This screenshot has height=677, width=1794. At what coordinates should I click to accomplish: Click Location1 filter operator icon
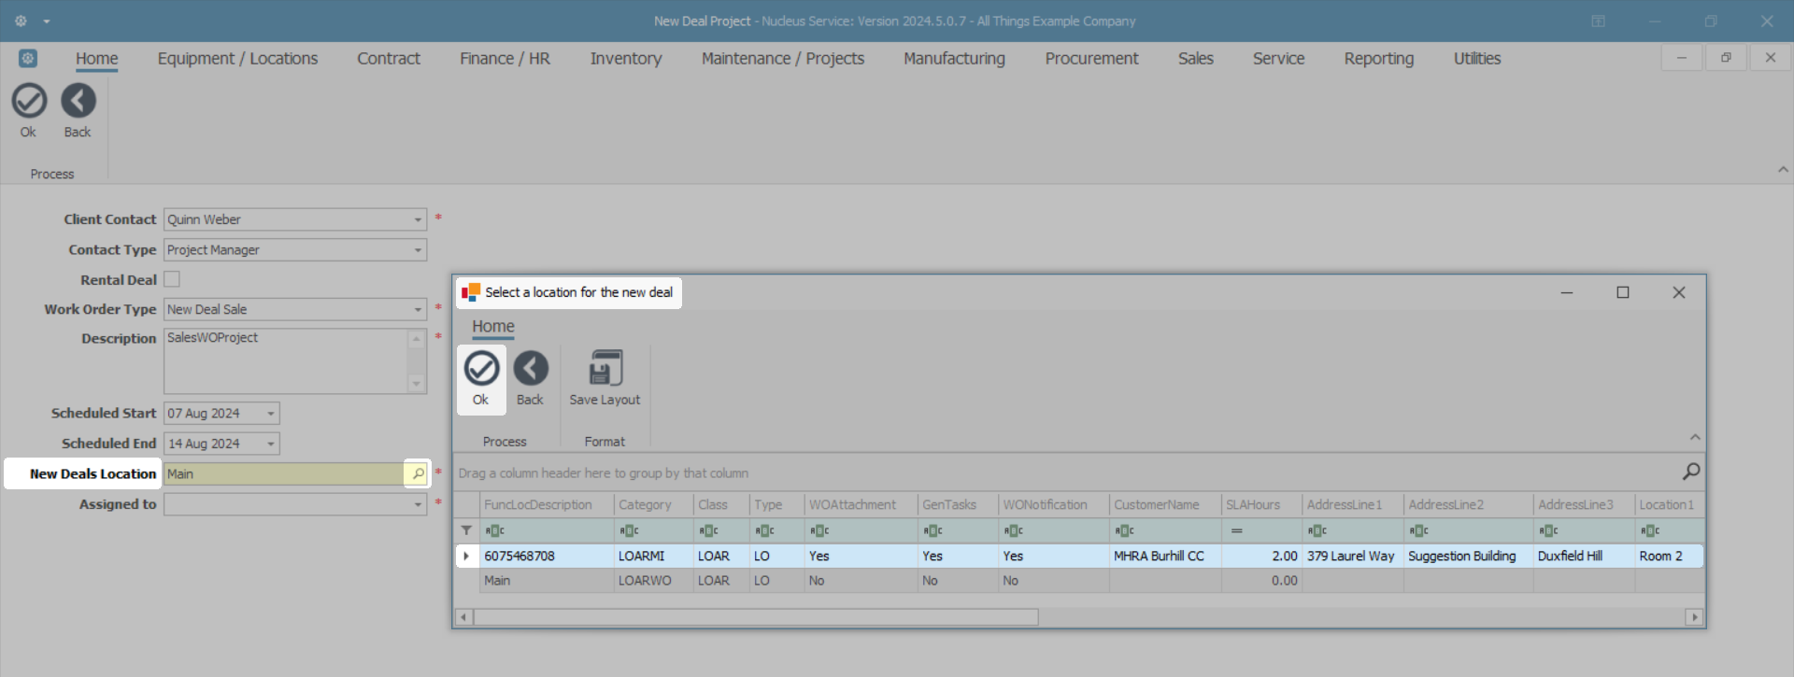click(1650, 530)
